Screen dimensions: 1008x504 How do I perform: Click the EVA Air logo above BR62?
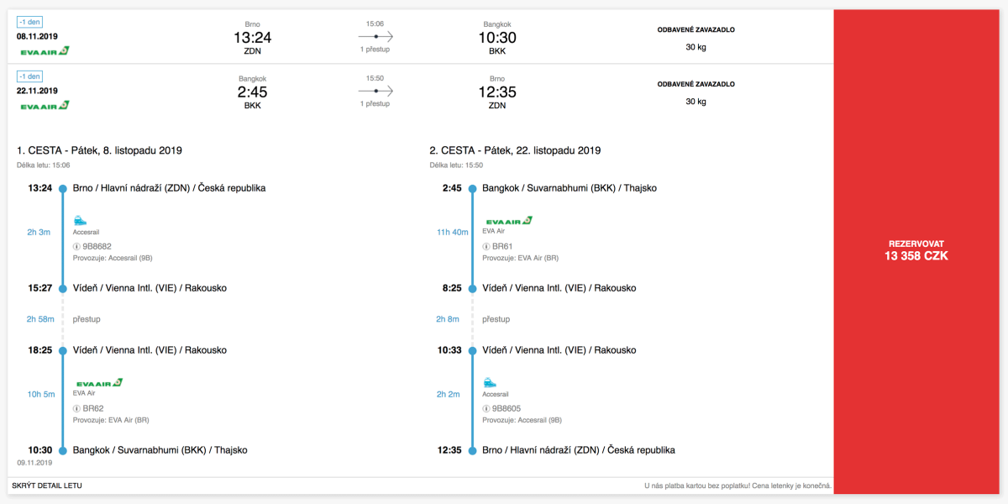point(99,382)
